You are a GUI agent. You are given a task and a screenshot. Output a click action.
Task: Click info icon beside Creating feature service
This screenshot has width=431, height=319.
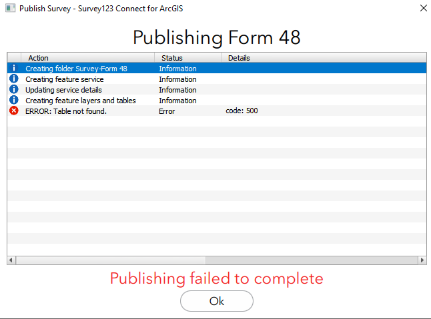[14, 79]
